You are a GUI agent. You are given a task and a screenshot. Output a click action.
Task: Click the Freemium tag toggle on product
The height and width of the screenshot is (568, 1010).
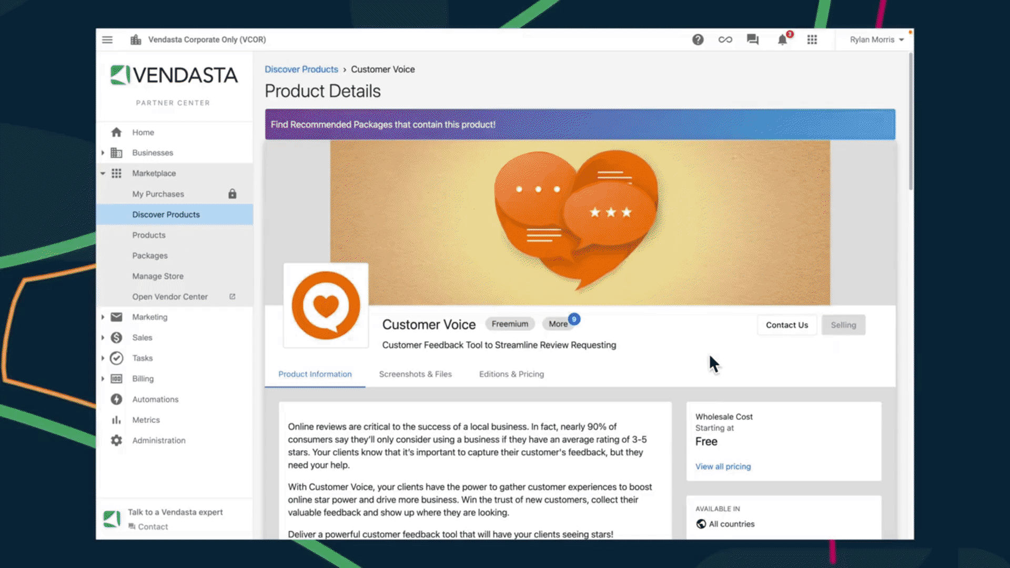[x=509, y=324]
